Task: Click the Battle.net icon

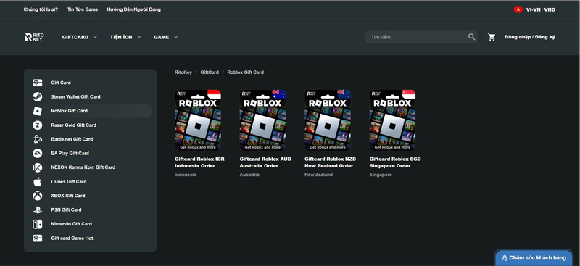Action: (38, 139)
